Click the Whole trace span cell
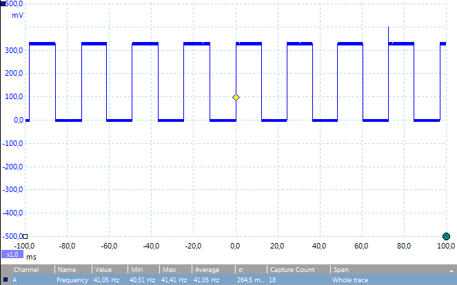Viewport: 457px width, 285px height. [x=350, y=279]
